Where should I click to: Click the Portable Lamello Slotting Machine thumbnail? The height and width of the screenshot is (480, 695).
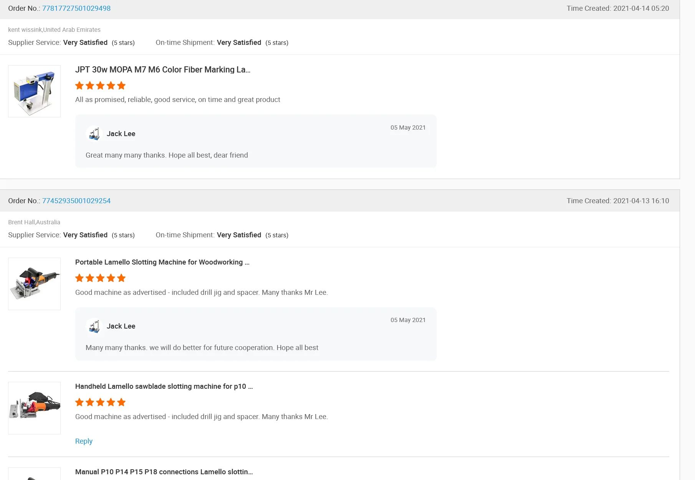pos(35,284)
